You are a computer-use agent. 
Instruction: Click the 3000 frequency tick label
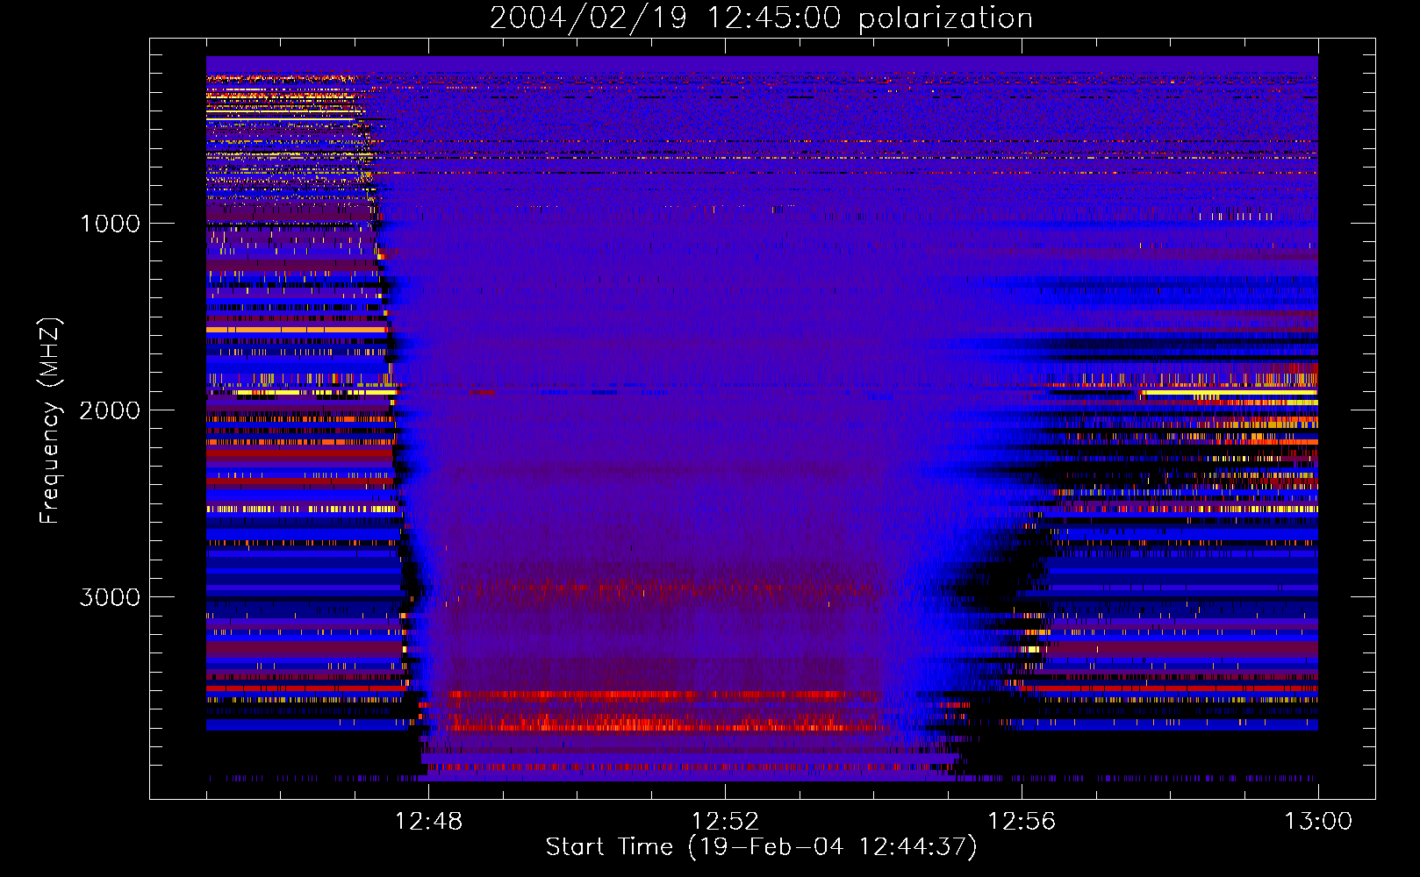point(110,597)
